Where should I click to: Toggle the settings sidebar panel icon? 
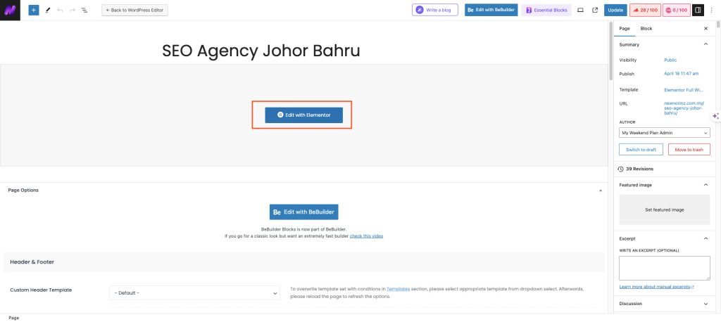(698, 11)
